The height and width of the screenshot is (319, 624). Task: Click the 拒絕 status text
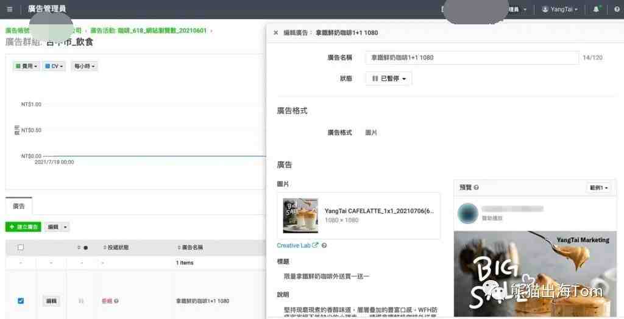pyautogui.click(x=107, y=301)
